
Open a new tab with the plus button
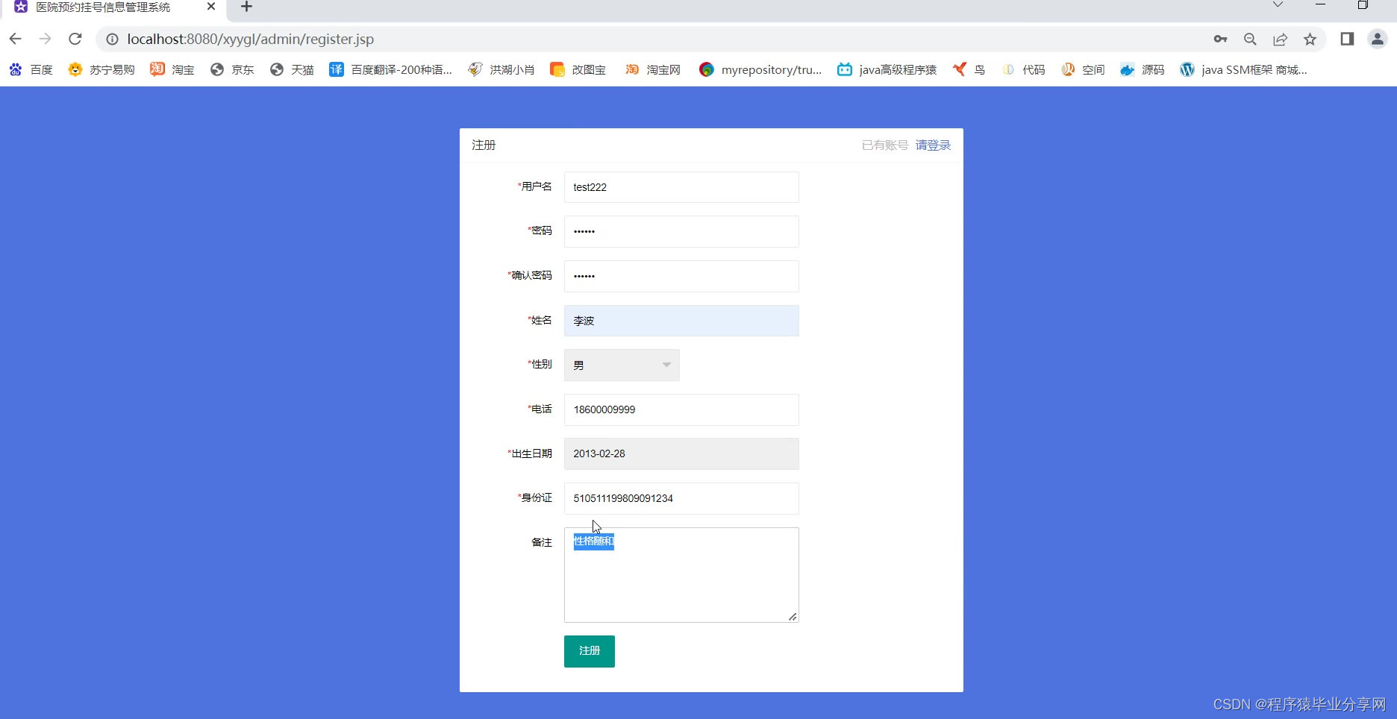click(246, 7)
